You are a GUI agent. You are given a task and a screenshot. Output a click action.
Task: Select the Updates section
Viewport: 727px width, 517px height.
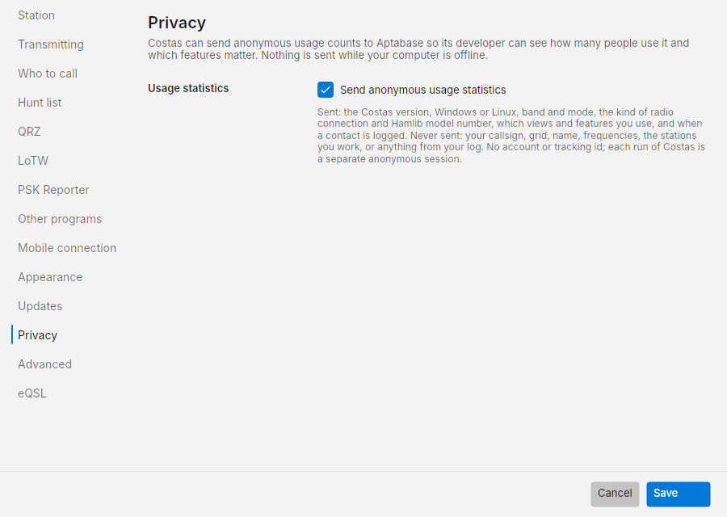coord(40,306)
